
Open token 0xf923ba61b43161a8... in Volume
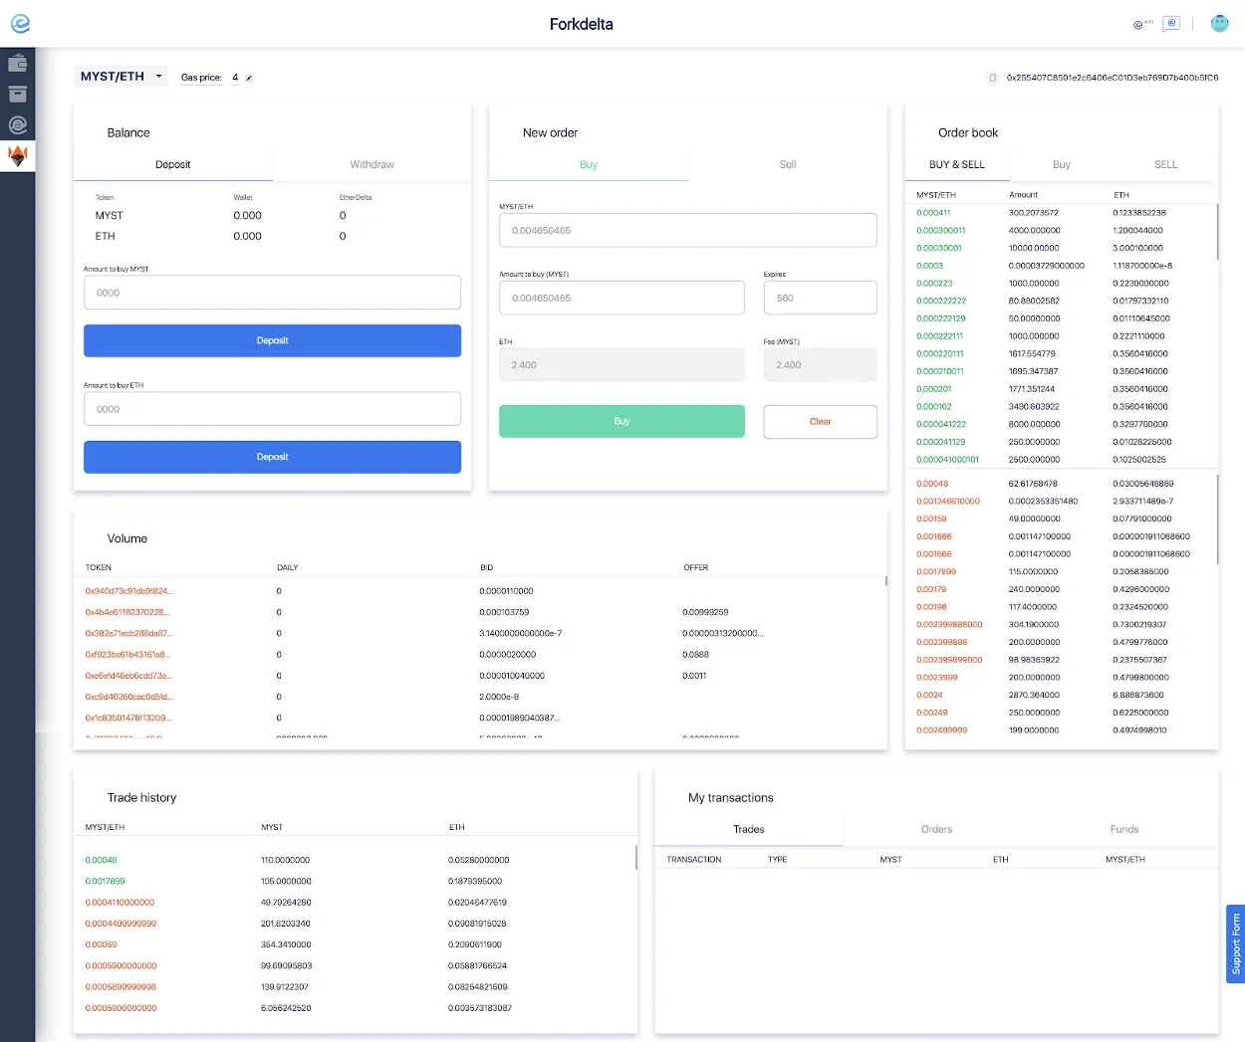tap(128, 655)
